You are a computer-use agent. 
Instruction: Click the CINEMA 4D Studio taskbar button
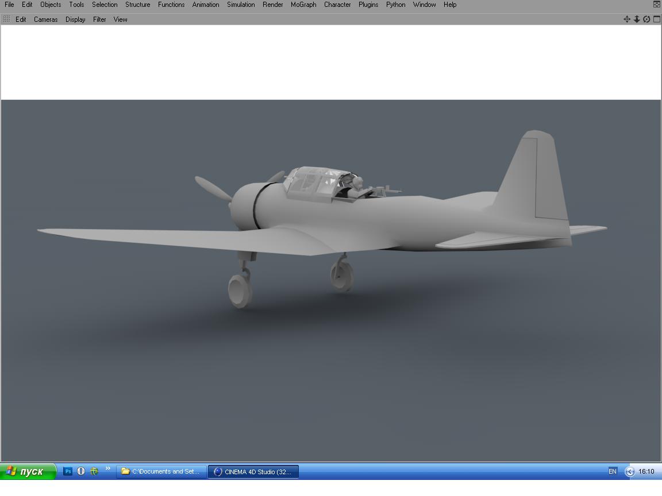pos(253,471)
